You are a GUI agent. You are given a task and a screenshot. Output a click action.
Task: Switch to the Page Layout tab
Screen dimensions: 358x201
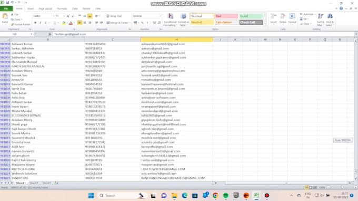coord(45,8)
